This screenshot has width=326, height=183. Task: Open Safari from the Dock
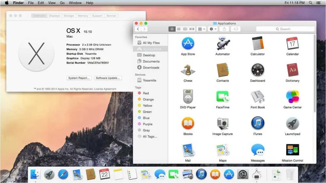pyautogui.click(x=63, y=175)
